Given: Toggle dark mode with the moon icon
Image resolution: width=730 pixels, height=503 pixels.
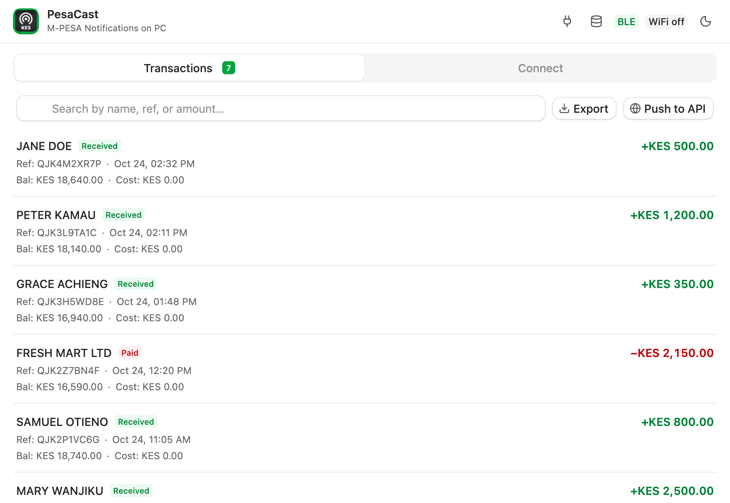Looking at the screenshot, I should click(x=706, y=21).
